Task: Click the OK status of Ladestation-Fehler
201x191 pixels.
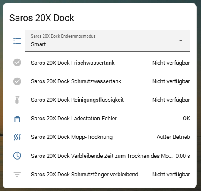Action: pos(186,119)
